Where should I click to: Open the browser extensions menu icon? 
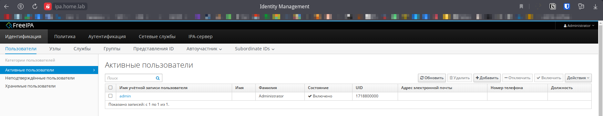pyautogui.click(x=581, y=6)
